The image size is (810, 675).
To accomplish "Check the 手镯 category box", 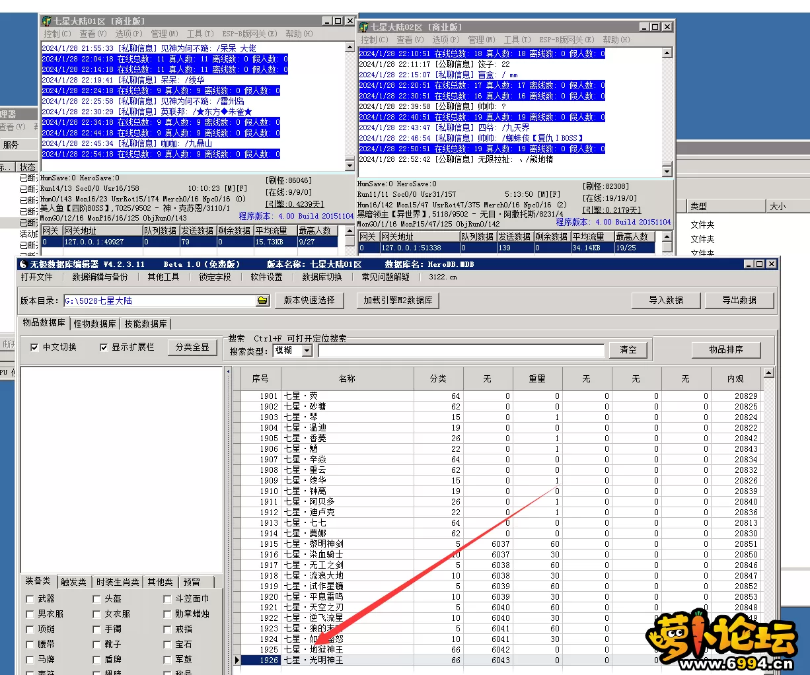I will click(96, 629).
